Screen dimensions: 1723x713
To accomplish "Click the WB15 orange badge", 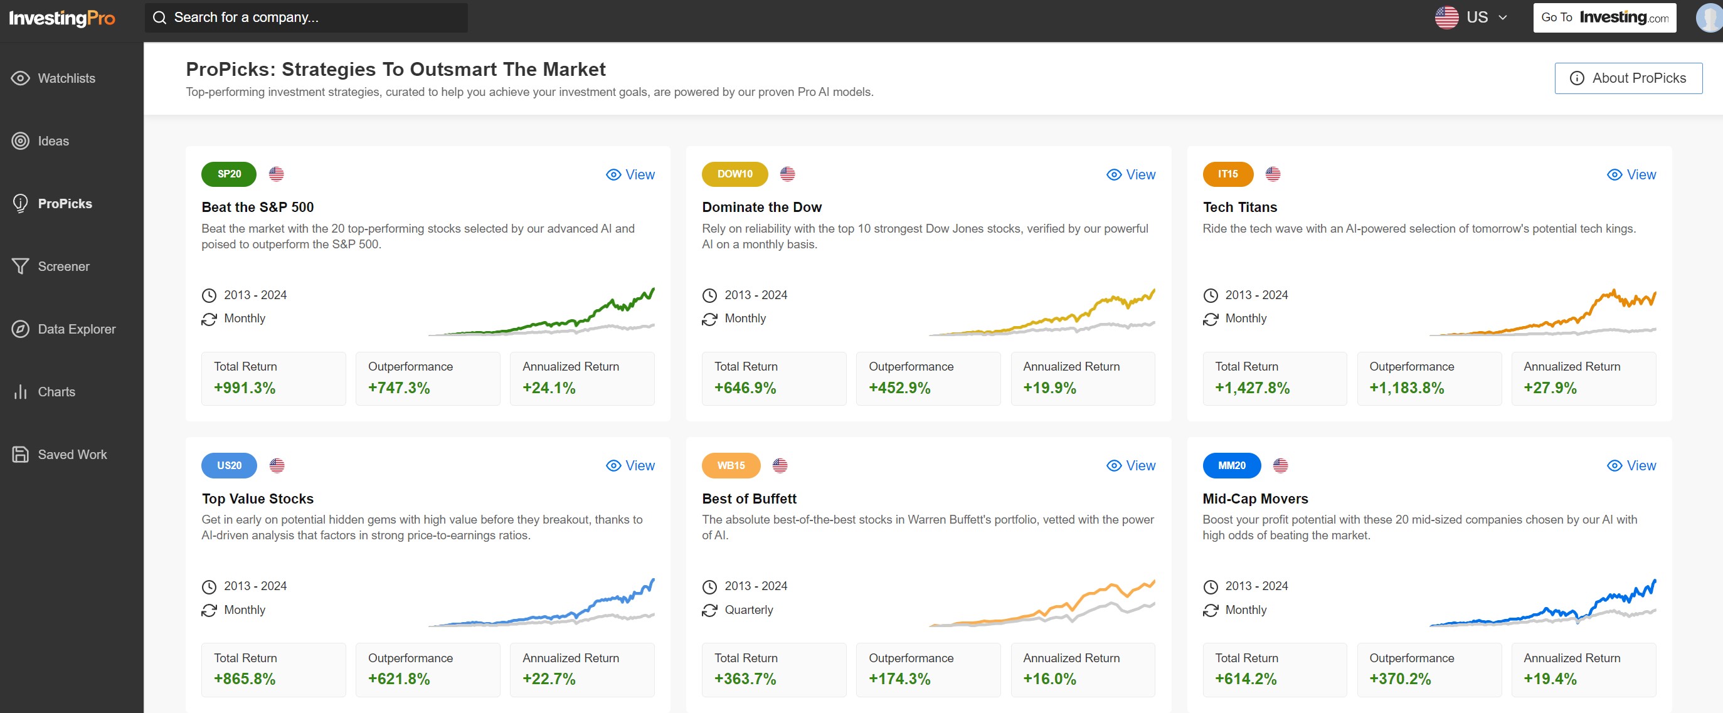I will click(x=730, y=465).
